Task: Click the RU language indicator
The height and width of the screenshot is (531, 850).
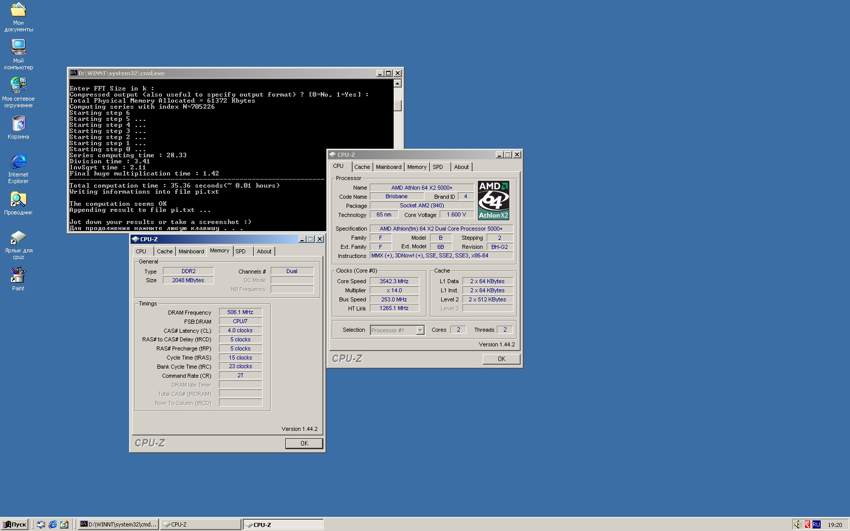Action: [816, 524]
